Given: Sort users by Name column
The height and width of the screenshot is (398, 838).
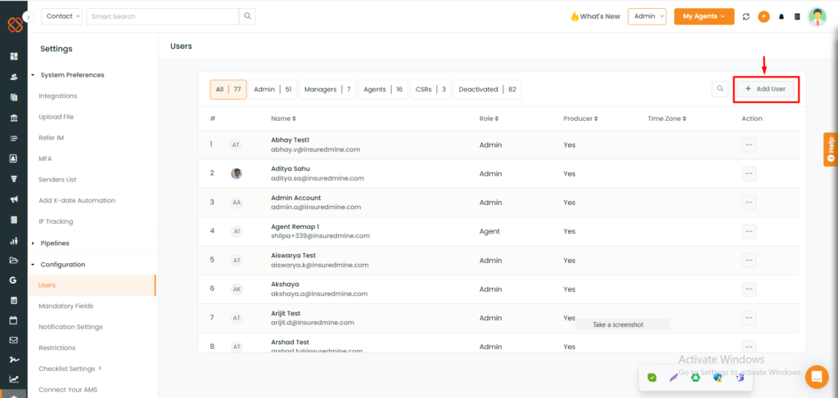Looking at the screenshot, I should 282,119.
